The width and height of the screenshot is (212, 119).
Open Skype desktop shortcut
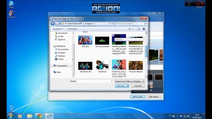(x=11, y=4)
